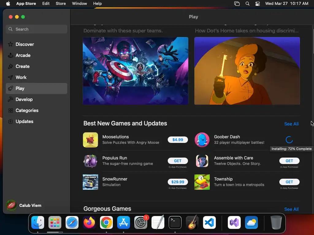The width and height of the screenshot is (314, 235).
Task: Open Finder from the Dock
Action: click(38, 222)
